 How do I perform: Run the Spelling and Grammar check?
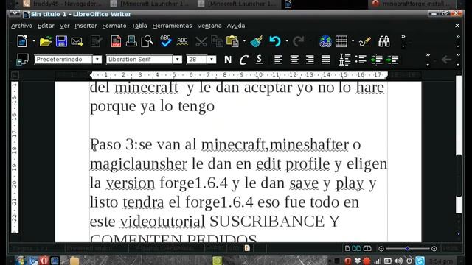click(165, 41)
